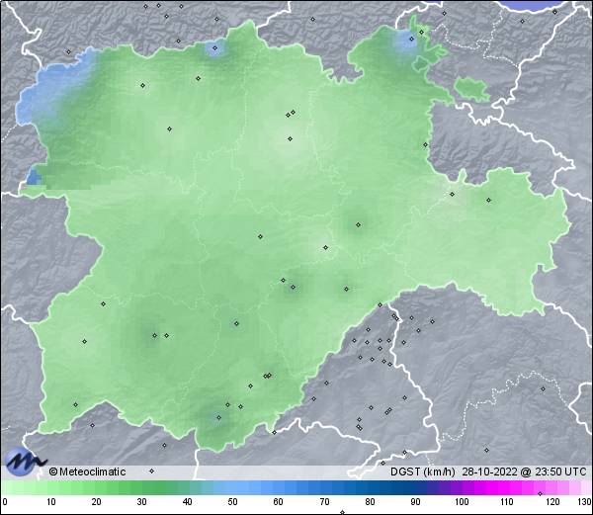Click the scale value 110
This screenshot has height=515, width=593.
tap(507, 502)
